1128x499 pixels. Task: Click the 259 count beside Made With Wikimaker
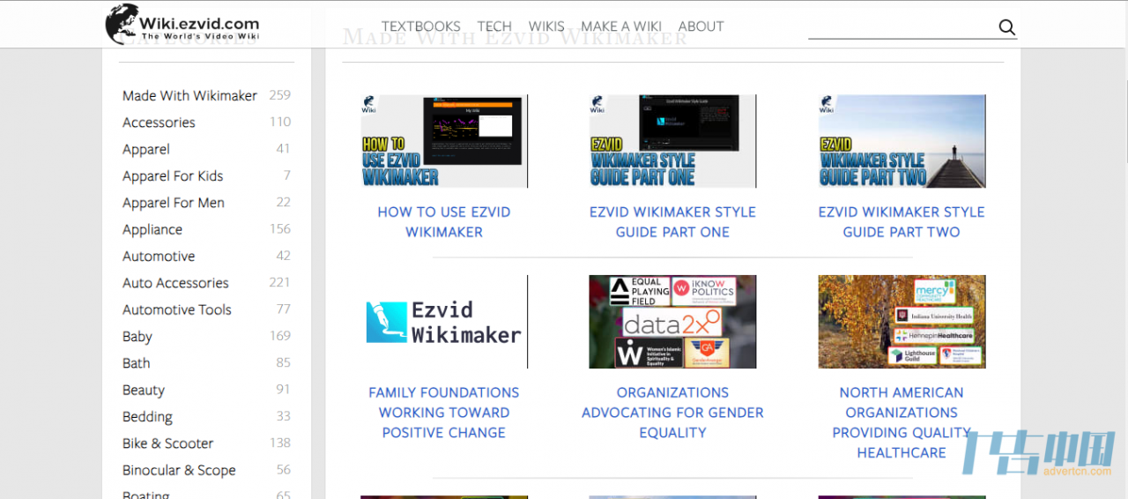[280, 95]
